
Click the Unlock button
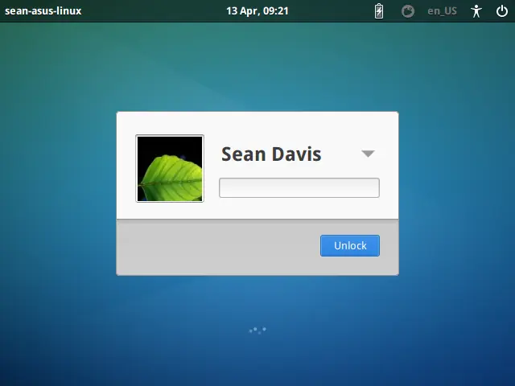tap(350, 245)
